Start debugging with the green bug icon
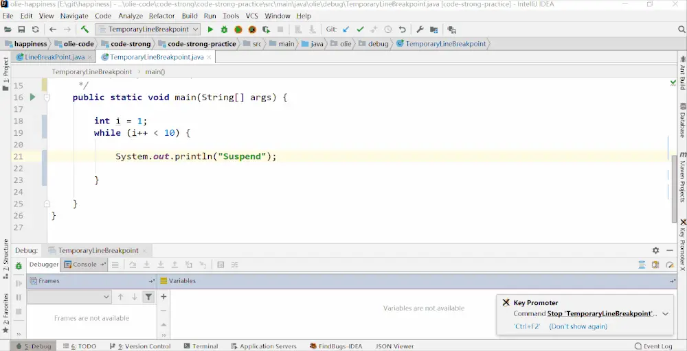687x351 pixels. click(x=225, y=29)
